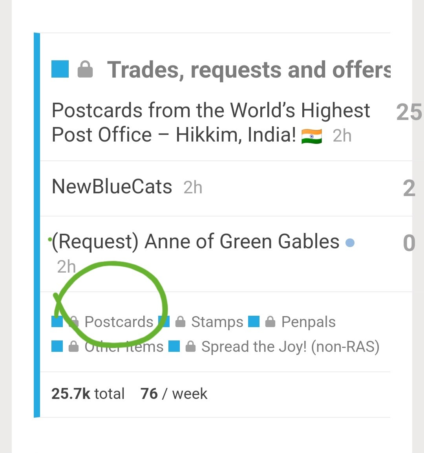This screenshot has width=424, height=453.
Task: Click the India flag emoji
Action: (311, 136)
